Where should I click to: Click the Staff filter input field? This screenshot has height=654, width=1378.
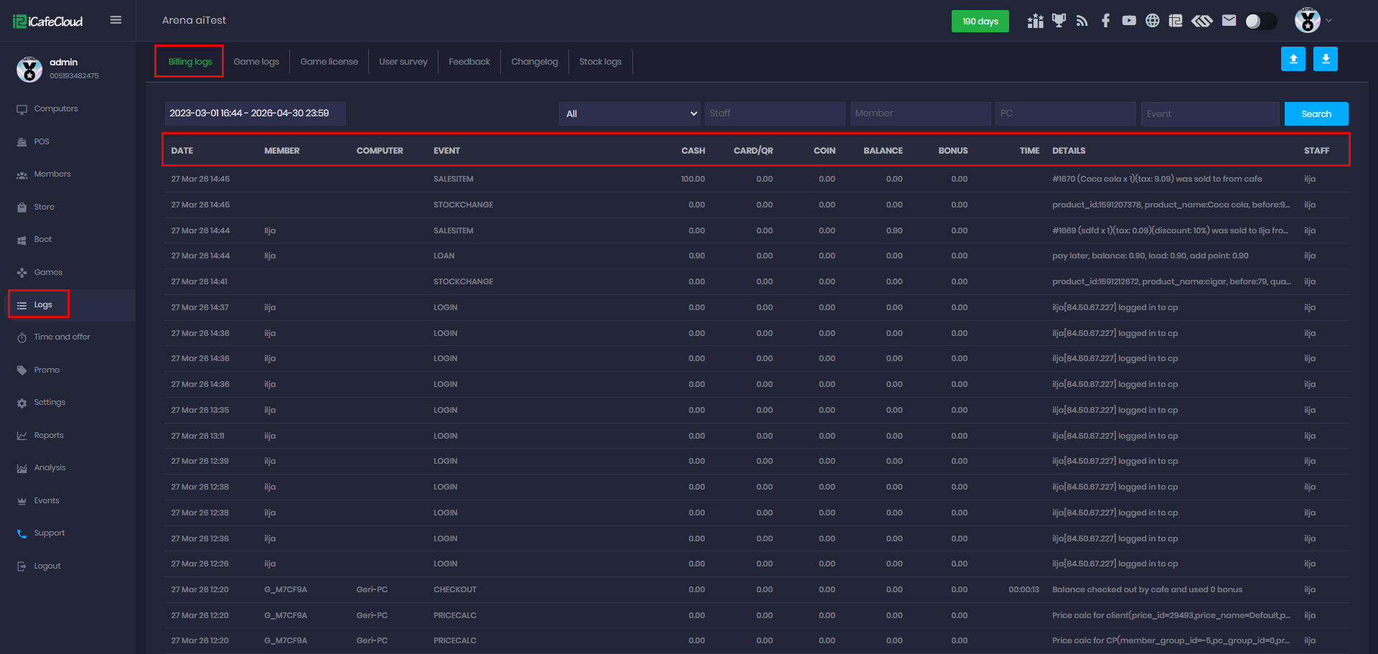(x=774, y=113)
